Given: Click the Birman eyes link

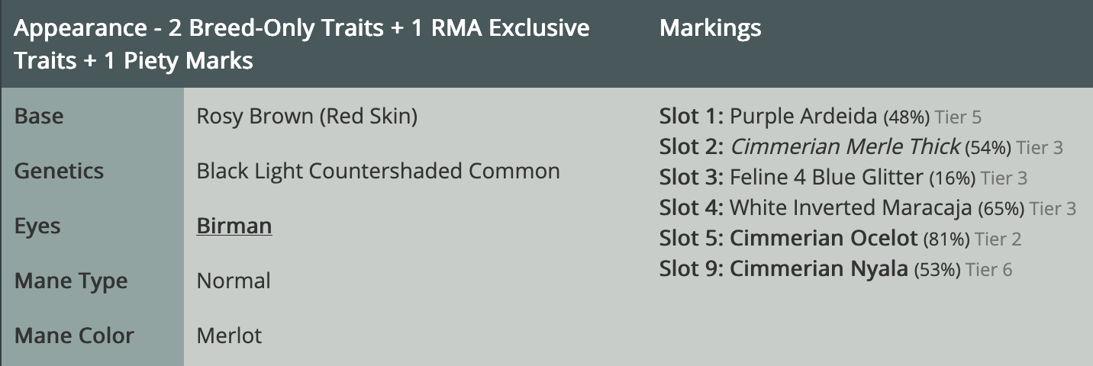Looking at the screenshot, I should [234, 226].
